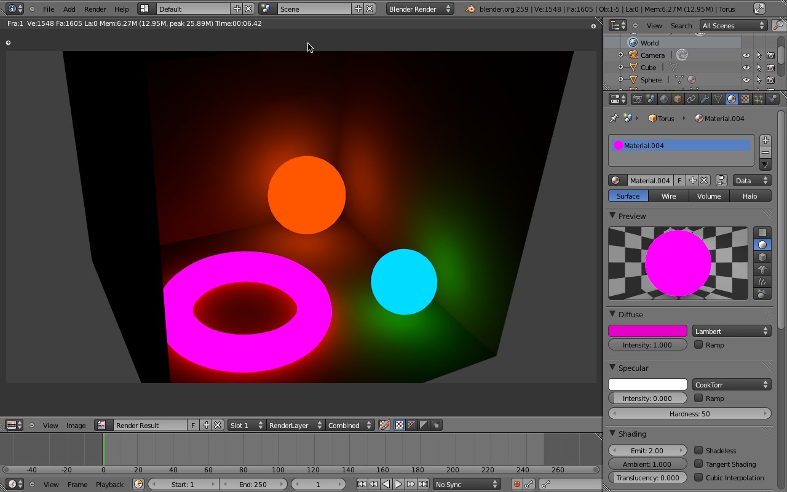
Task: Enable Ramp for the Diffuse shader
Action: pos(699,345)
